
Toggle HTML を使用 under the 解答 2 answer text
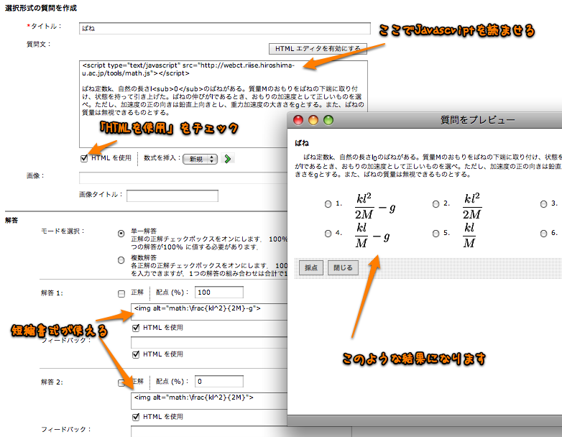click(136, 417)
